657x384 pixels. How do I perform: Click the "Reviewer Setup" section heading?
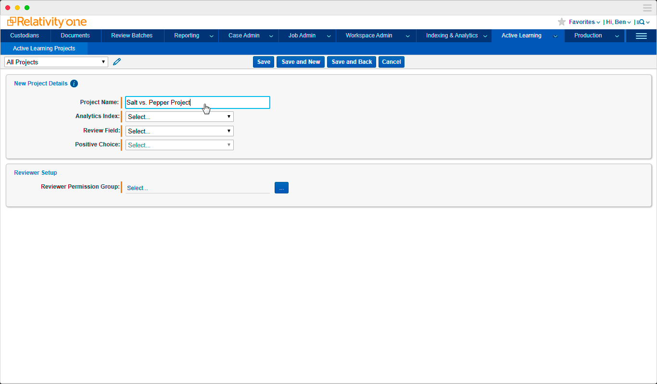tap(36, 173)
